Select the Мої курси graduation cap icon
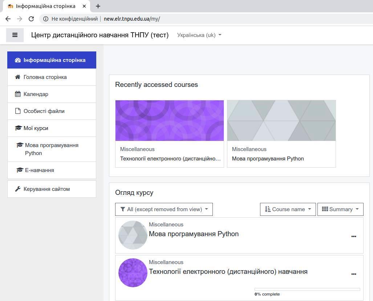 (18, 128)
